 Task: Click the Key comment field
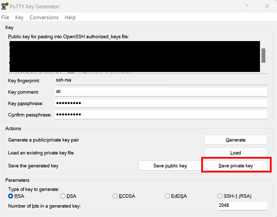pos(161,92)
